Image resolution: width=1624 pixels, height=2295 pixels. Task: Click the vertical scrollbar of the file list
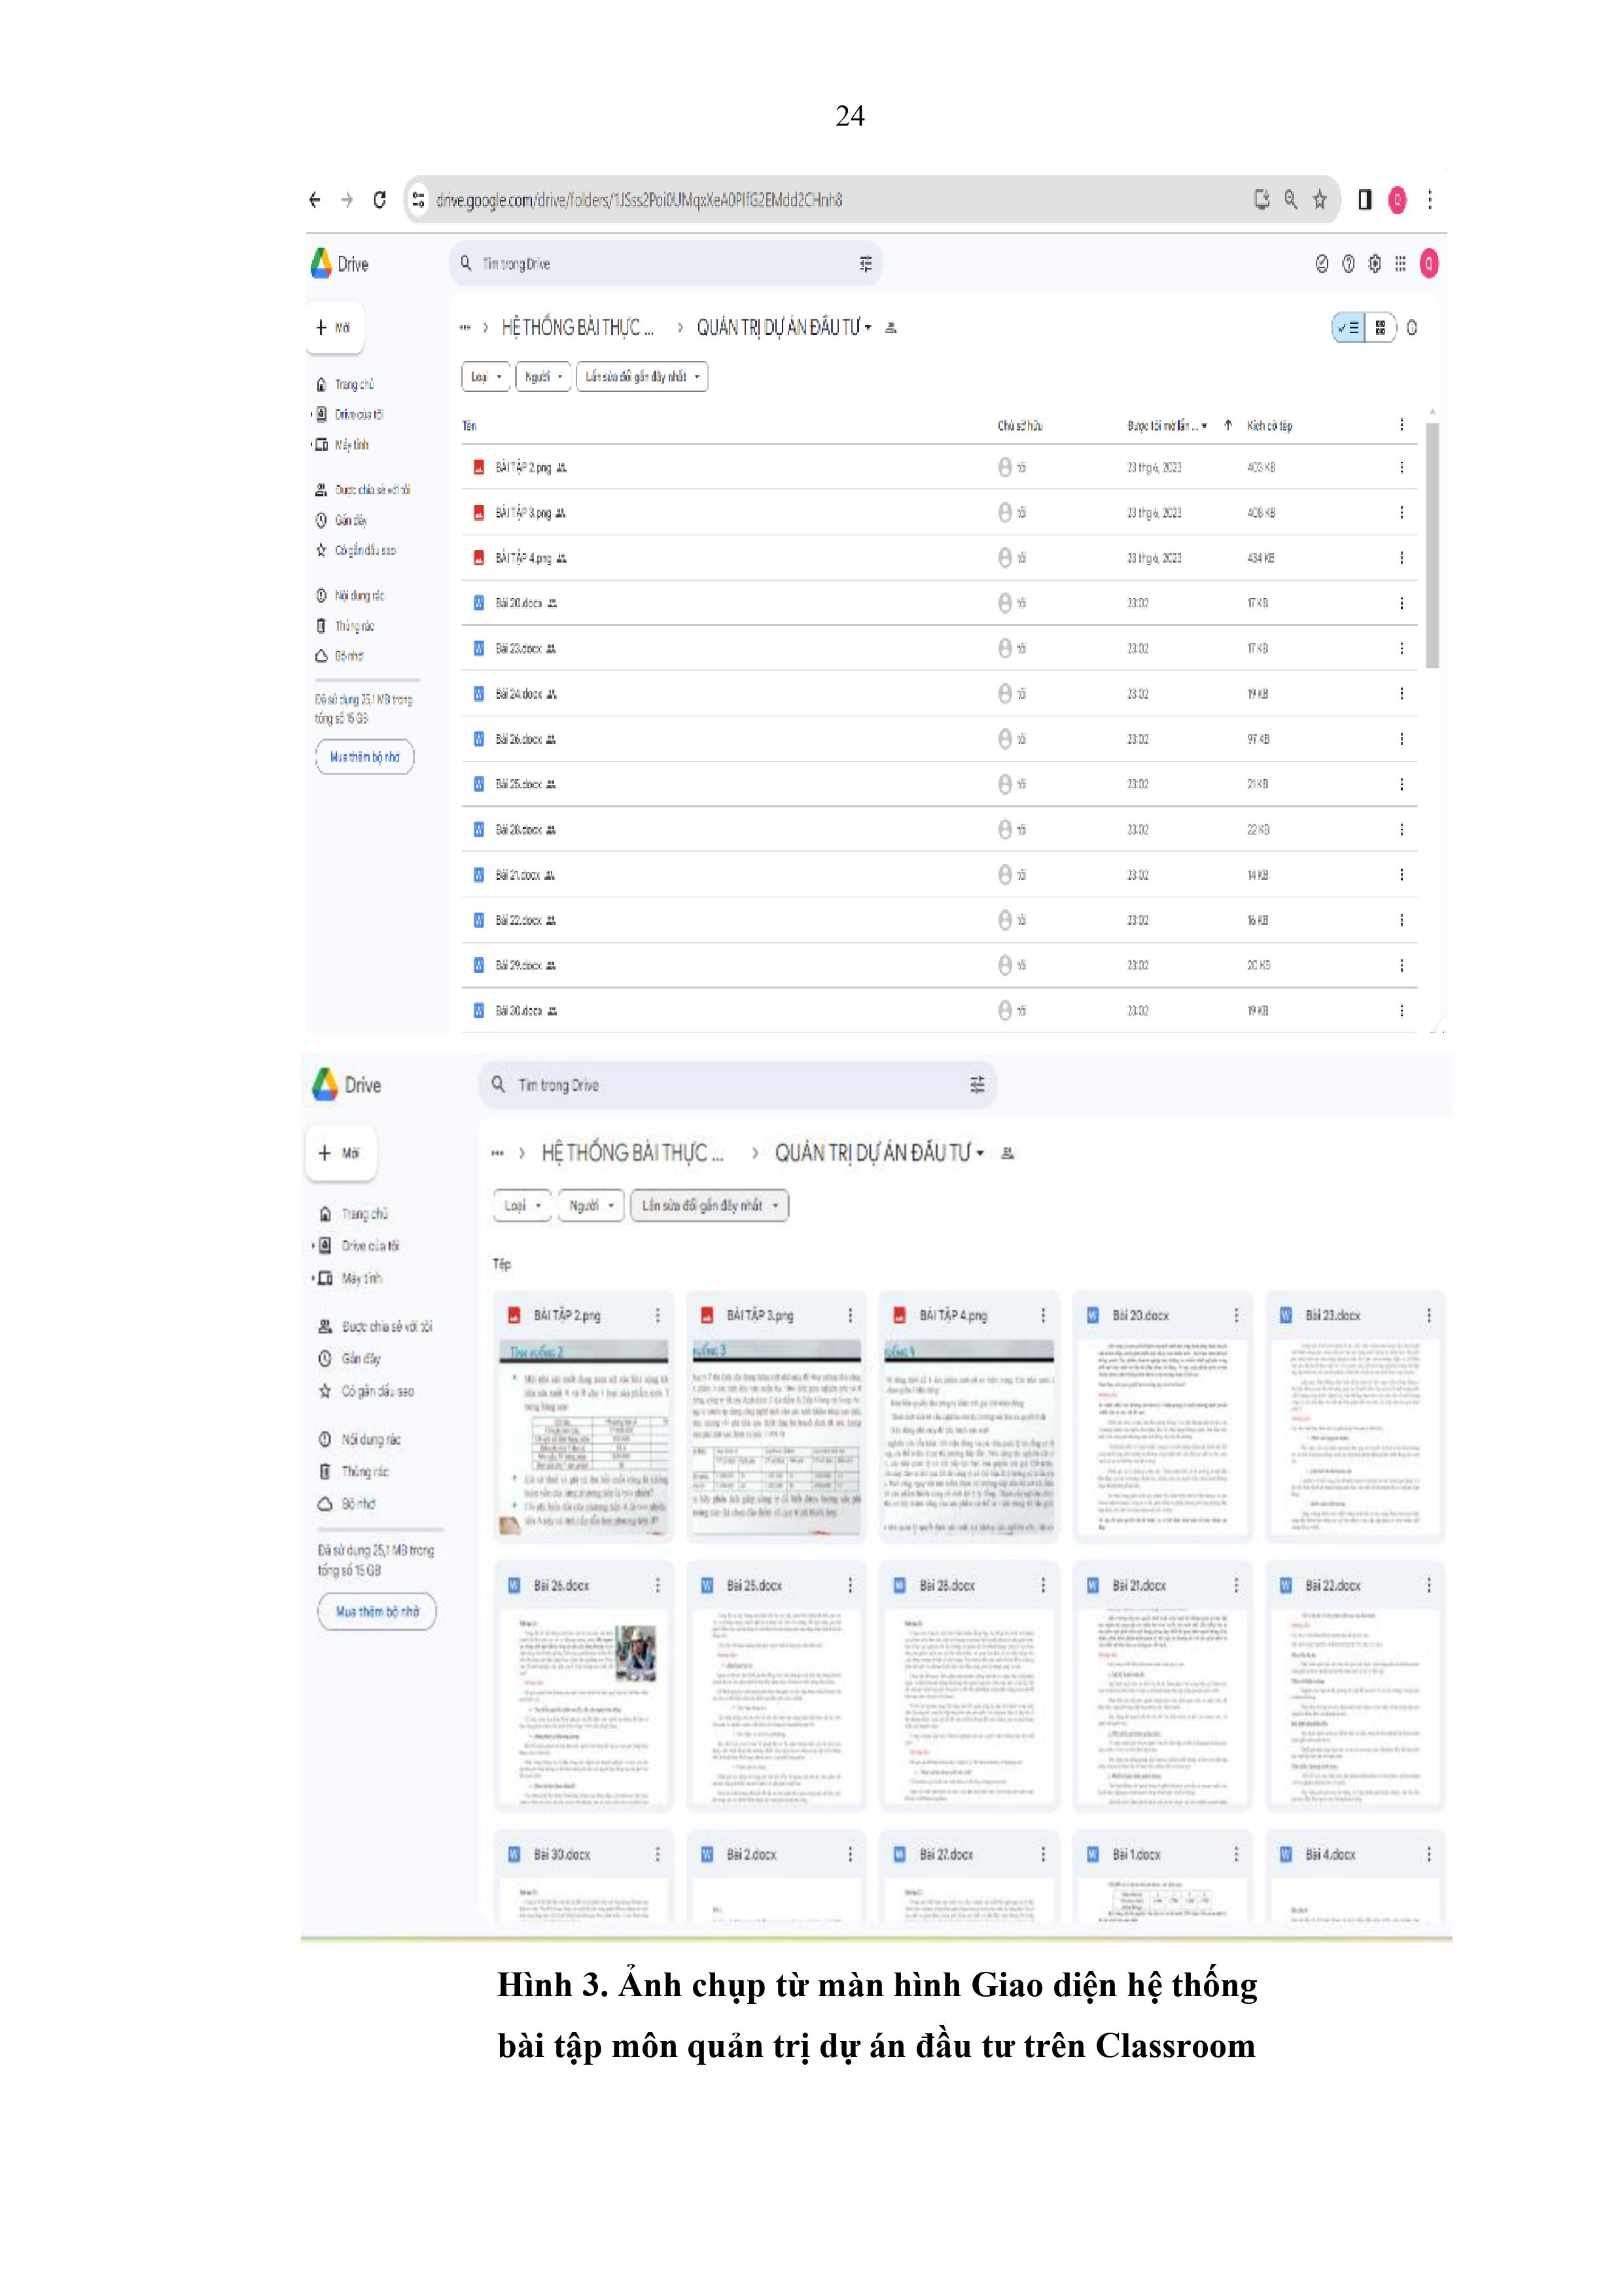[1432, 545]
